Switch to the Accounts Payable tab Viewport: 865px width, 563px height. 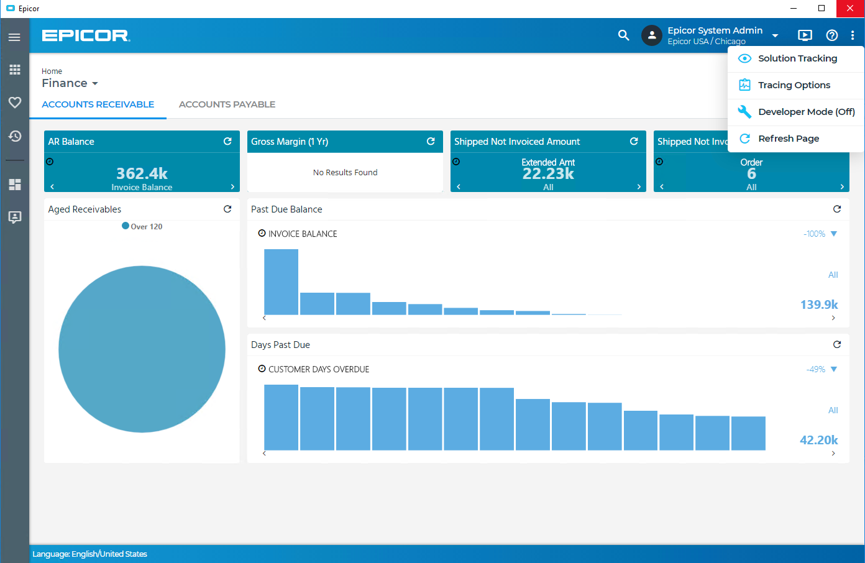(227, 104)
